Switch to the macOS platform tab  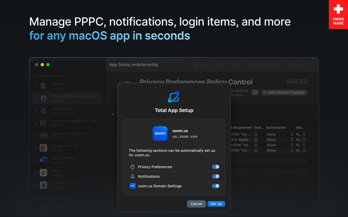pyautogui.click(x=221, y=64)
